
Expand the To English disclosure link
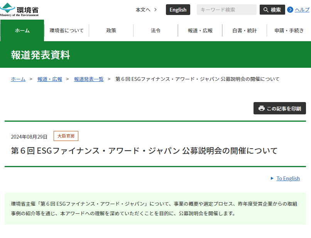(x=288, y=178)
